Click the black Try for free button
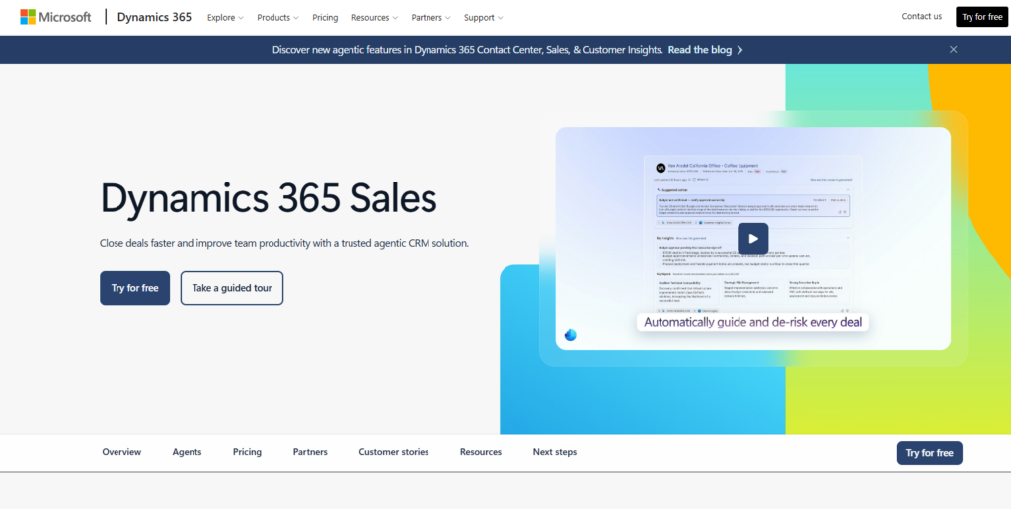The width and height of the screenshot is (1011, 509). point(981,17)
